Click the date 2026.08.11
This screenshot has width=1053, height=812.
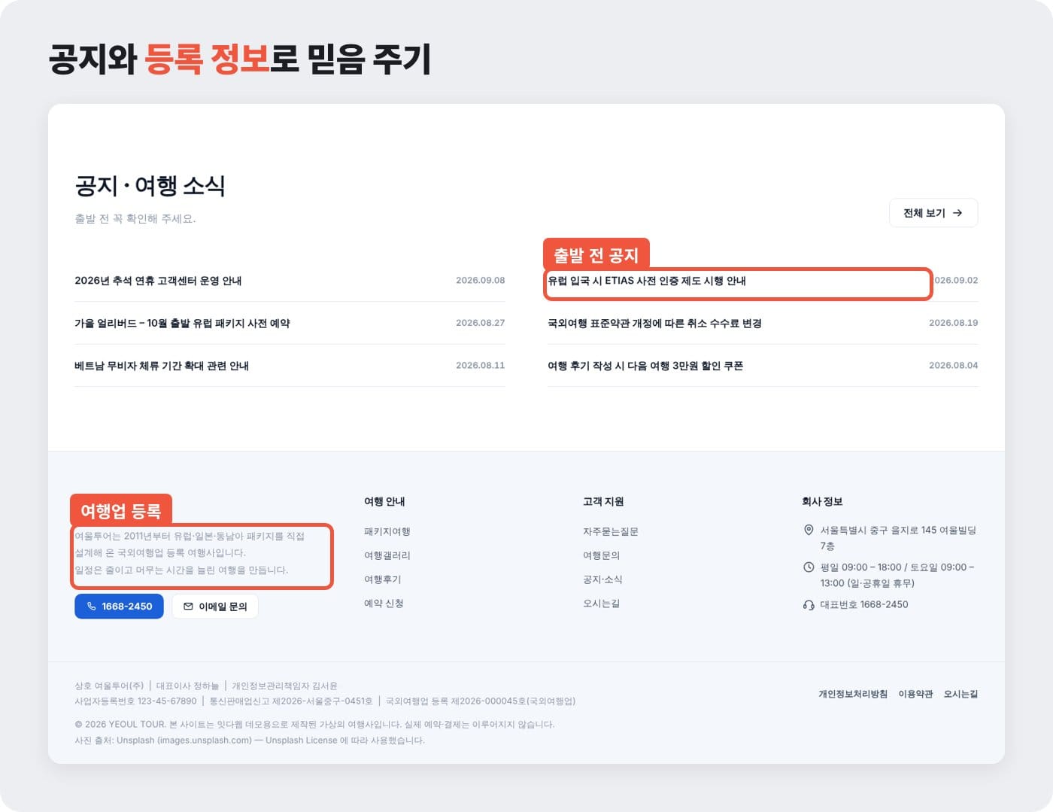coord(481,365)
